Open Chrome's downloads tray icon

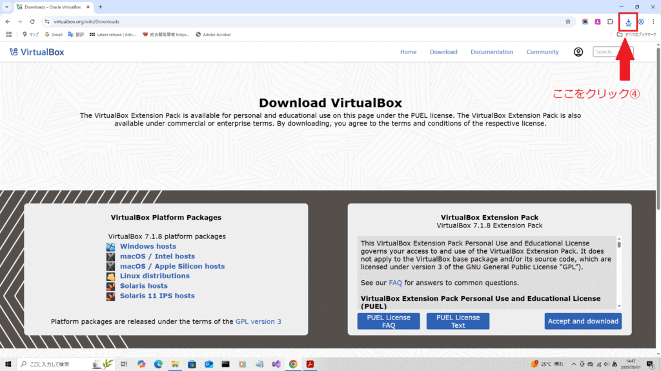(x=628, y=22)
